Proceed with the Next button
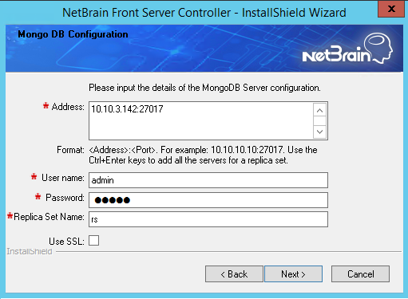This screenshot has height=299, width=408. (293, 274)
